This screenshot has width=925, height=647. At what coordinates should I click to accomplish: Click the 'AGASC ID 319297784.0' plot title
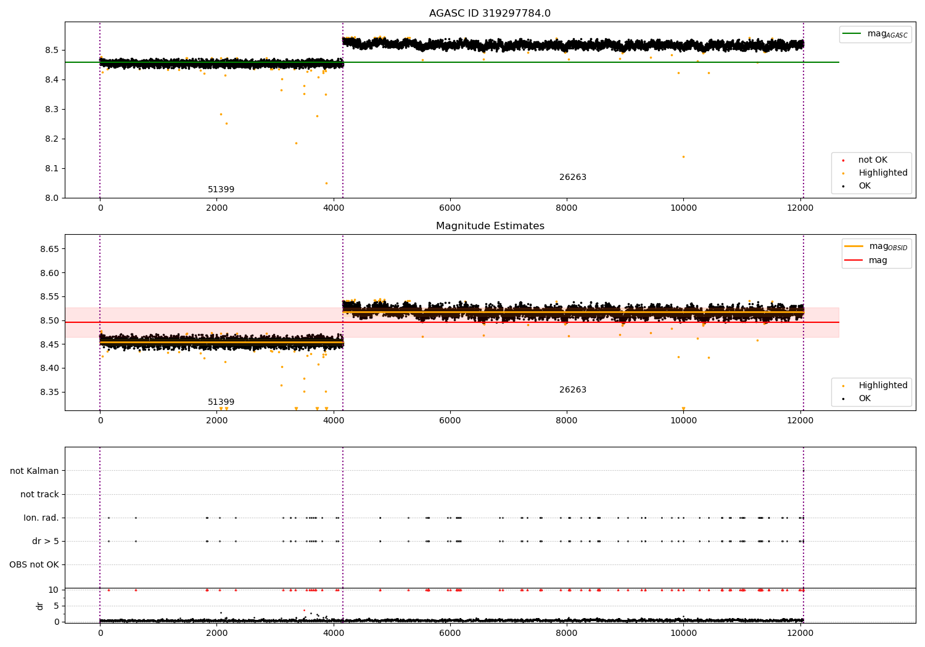tap(490, 14)
